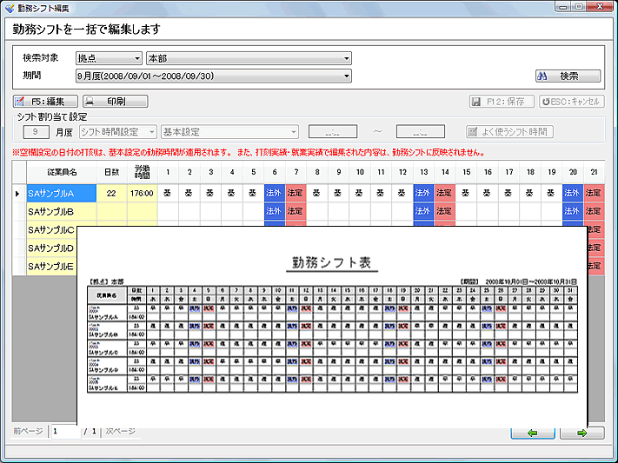The width and height of the screenshot is (618, 463).
Task: Click the printer icon on the 印刷 button
Action: [90, 102]
